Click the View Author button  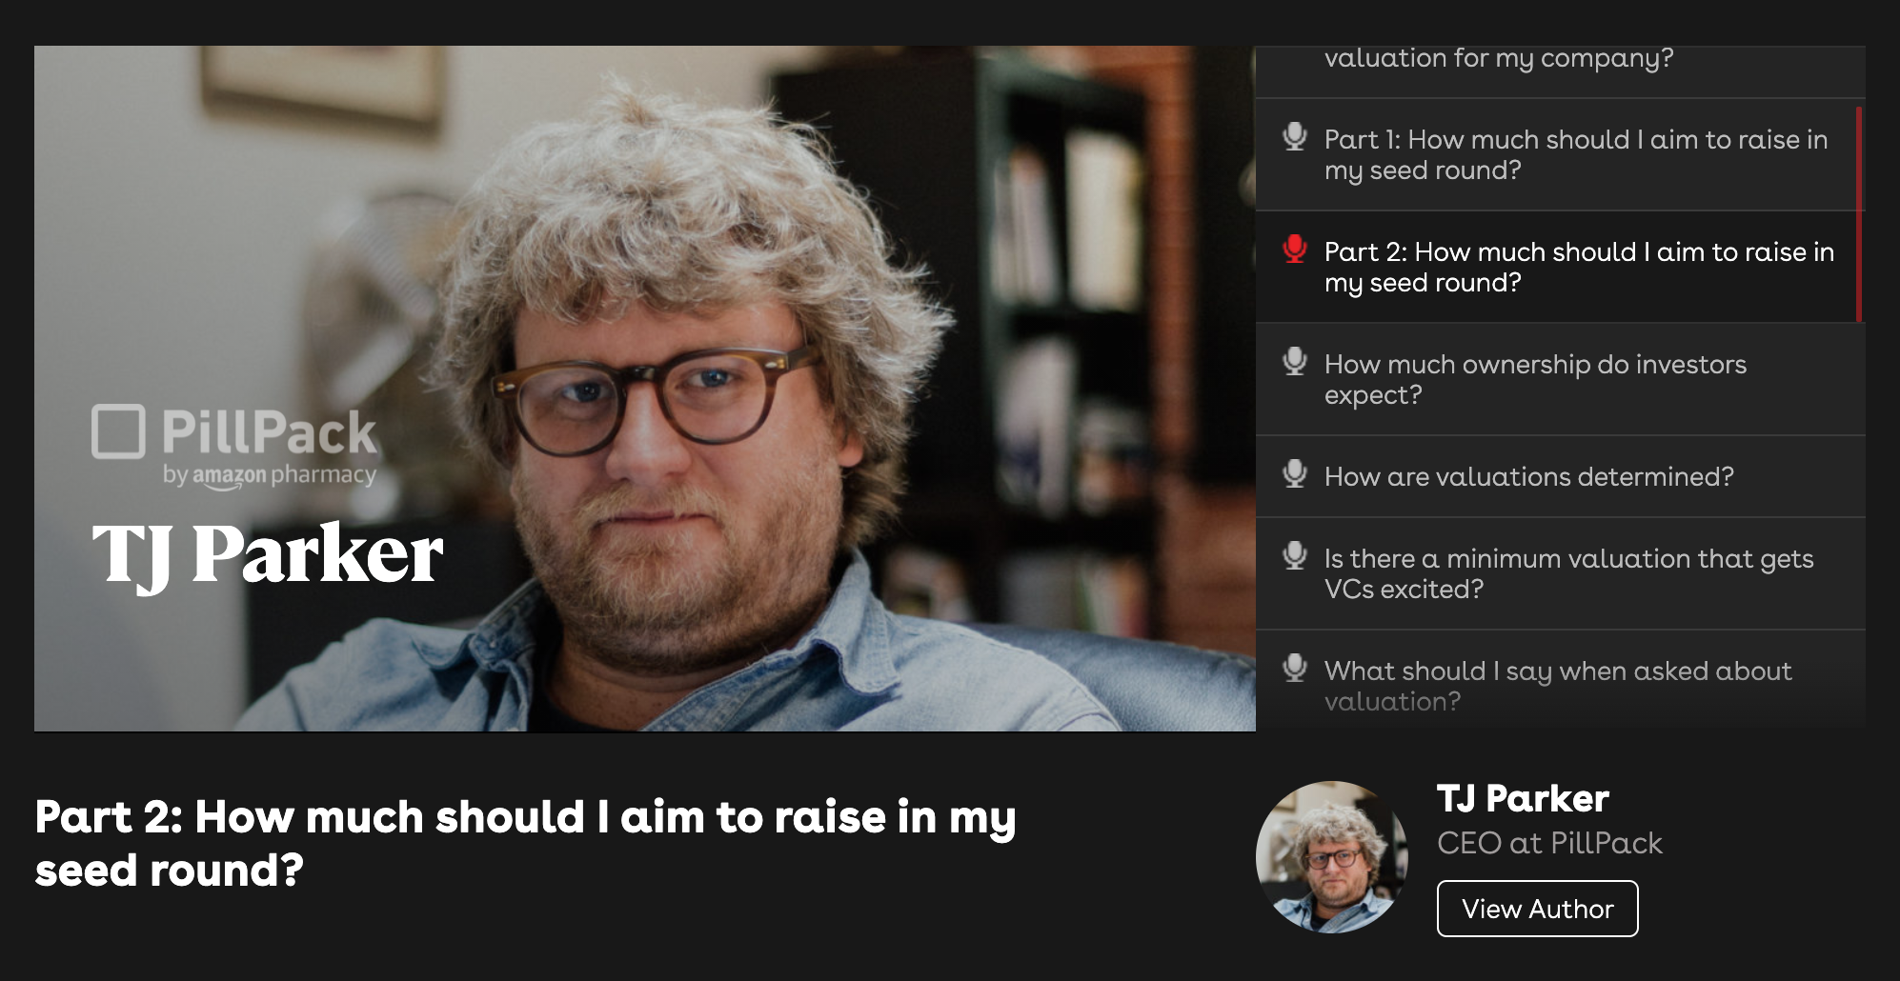(x=1537, y=909)
